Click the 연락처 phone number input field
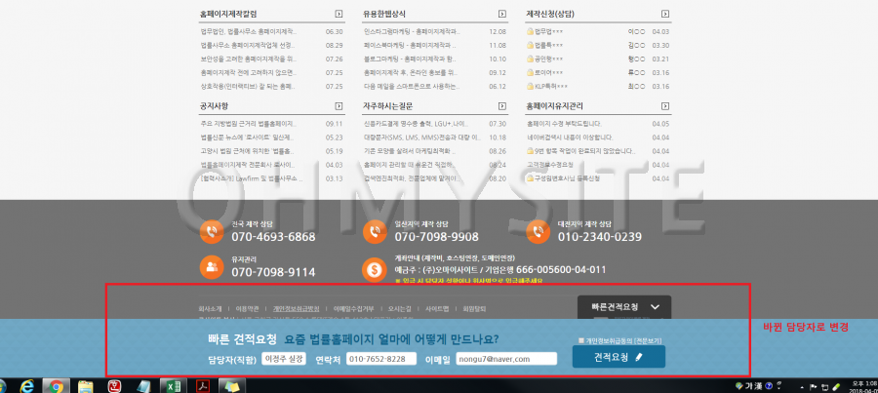This screenshot has height=393, width=878. [381, 359]
